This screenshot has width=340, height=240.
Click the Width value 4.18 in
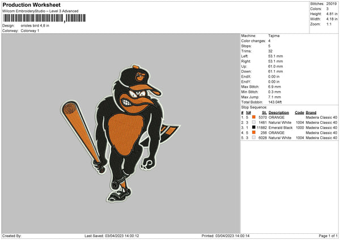click(x=331, y=19)
